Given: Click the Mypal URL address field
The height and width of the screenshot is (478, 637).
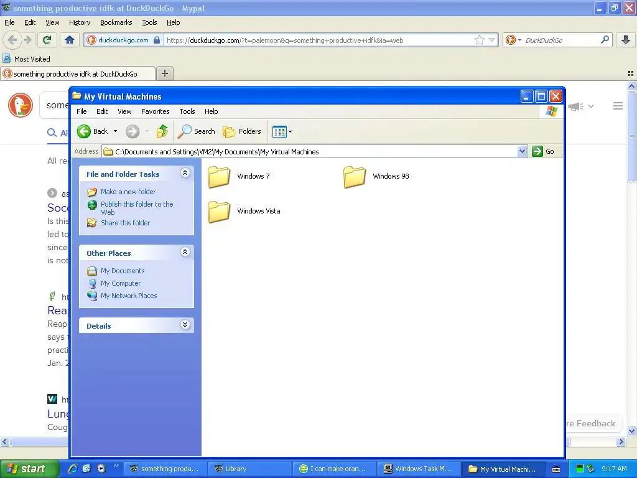Looking at the screenshot, I should click(x=319, y=40).
